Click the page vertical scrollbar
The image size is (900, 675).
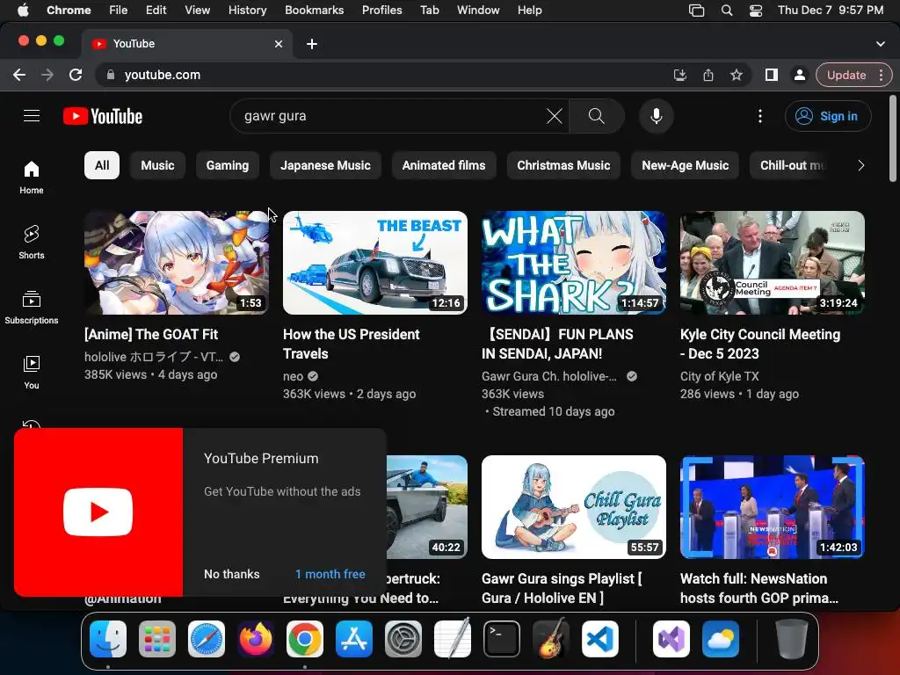(x=893, y=140)
